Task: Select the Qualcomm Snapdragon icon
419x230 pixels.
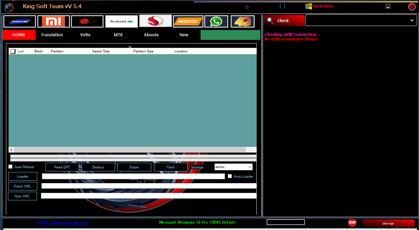Action: pyautogui.click(x=155, y=21)
